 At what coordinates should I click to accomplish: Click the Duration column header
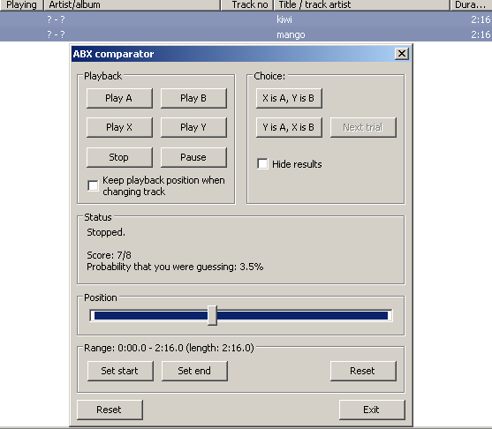[x=471, y=4]
